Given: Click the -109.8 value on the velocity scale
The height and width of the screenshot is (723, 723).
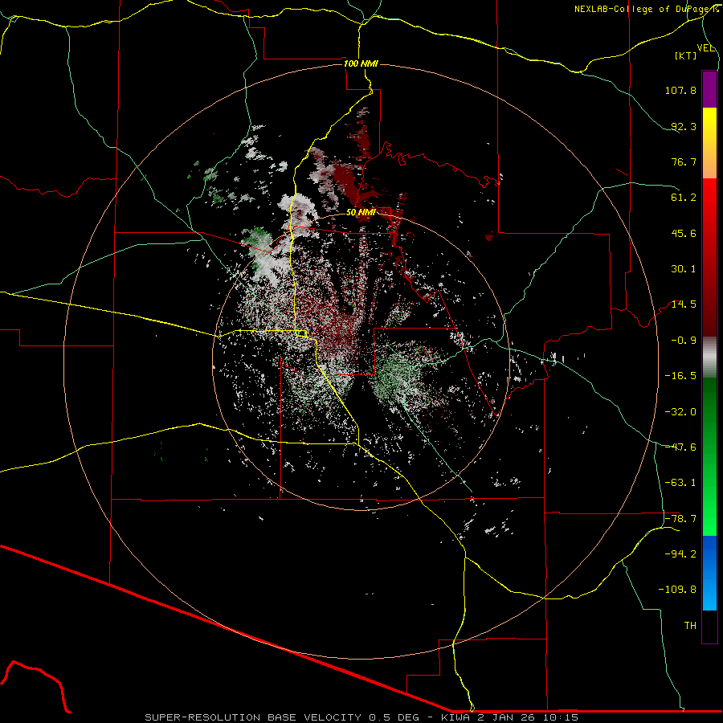Looking at the screenshot, I should click(x=677, y=590).
